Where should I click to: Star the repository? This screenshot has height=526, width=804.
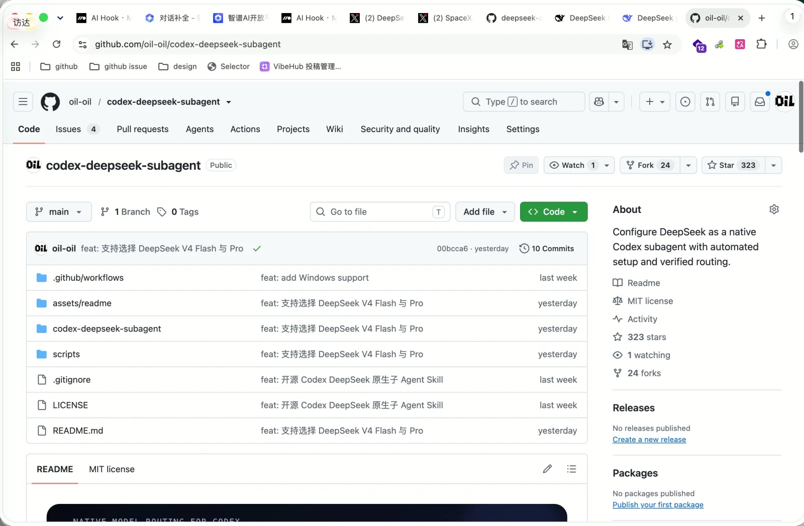[733, 165]
